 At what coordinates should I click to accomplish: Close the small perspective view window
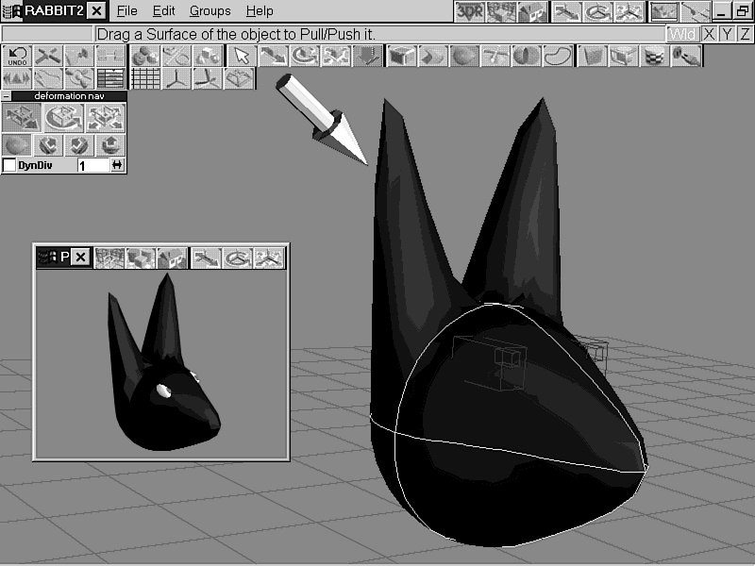(x=80, y=257)
